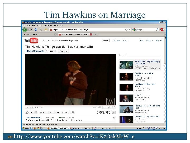Enter full screen with the expand icon
Viewport: 190px width, 143px height.
click(x=113, y=107)
